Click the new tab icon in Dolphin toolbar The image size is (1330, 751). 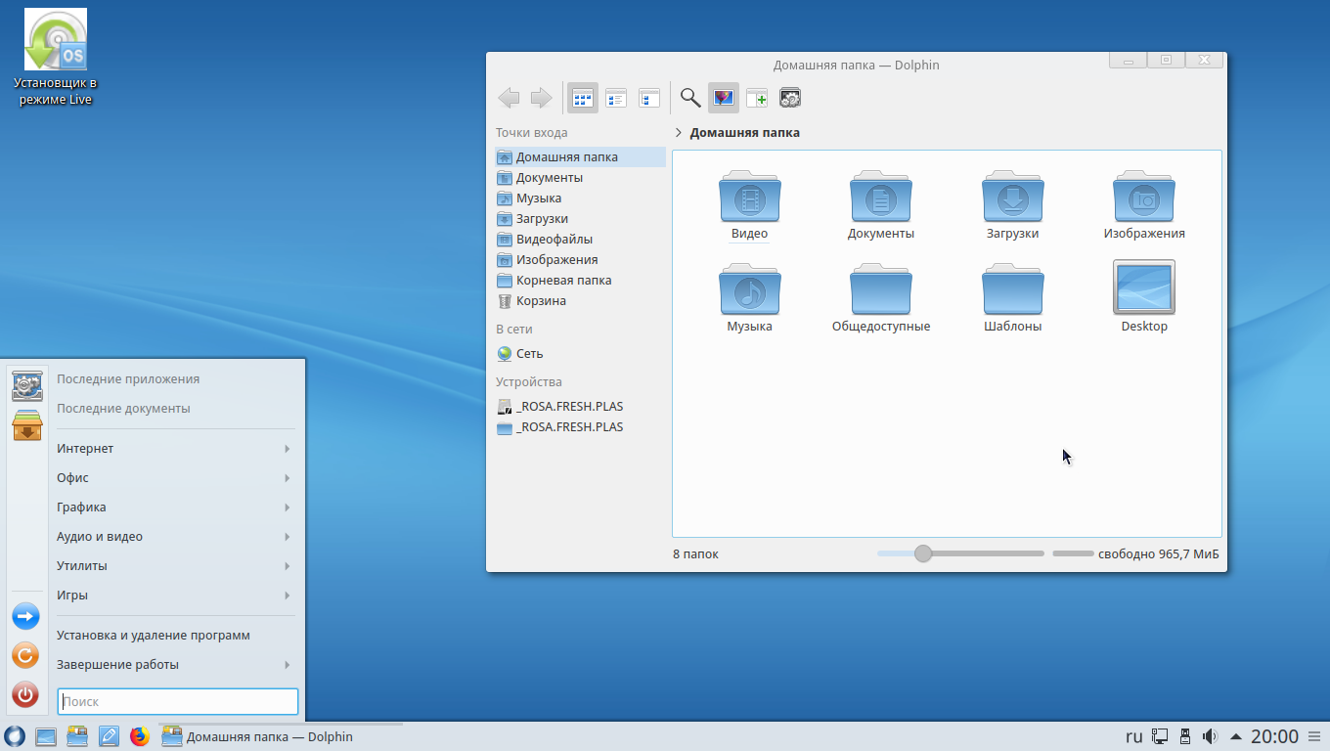point(757,98)
